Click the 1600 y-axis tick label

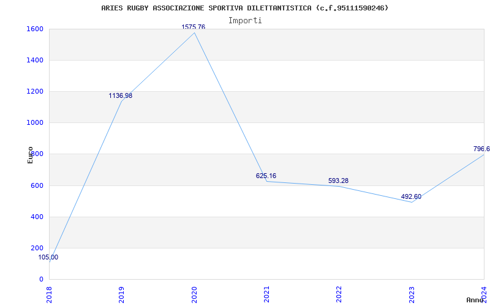click(34, 29)
